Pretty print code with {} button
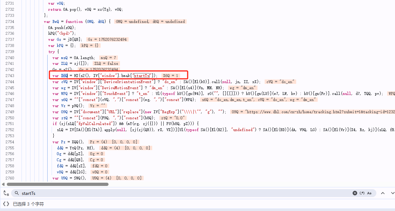The width and height of the screenshot is (395, 211). 6,204
